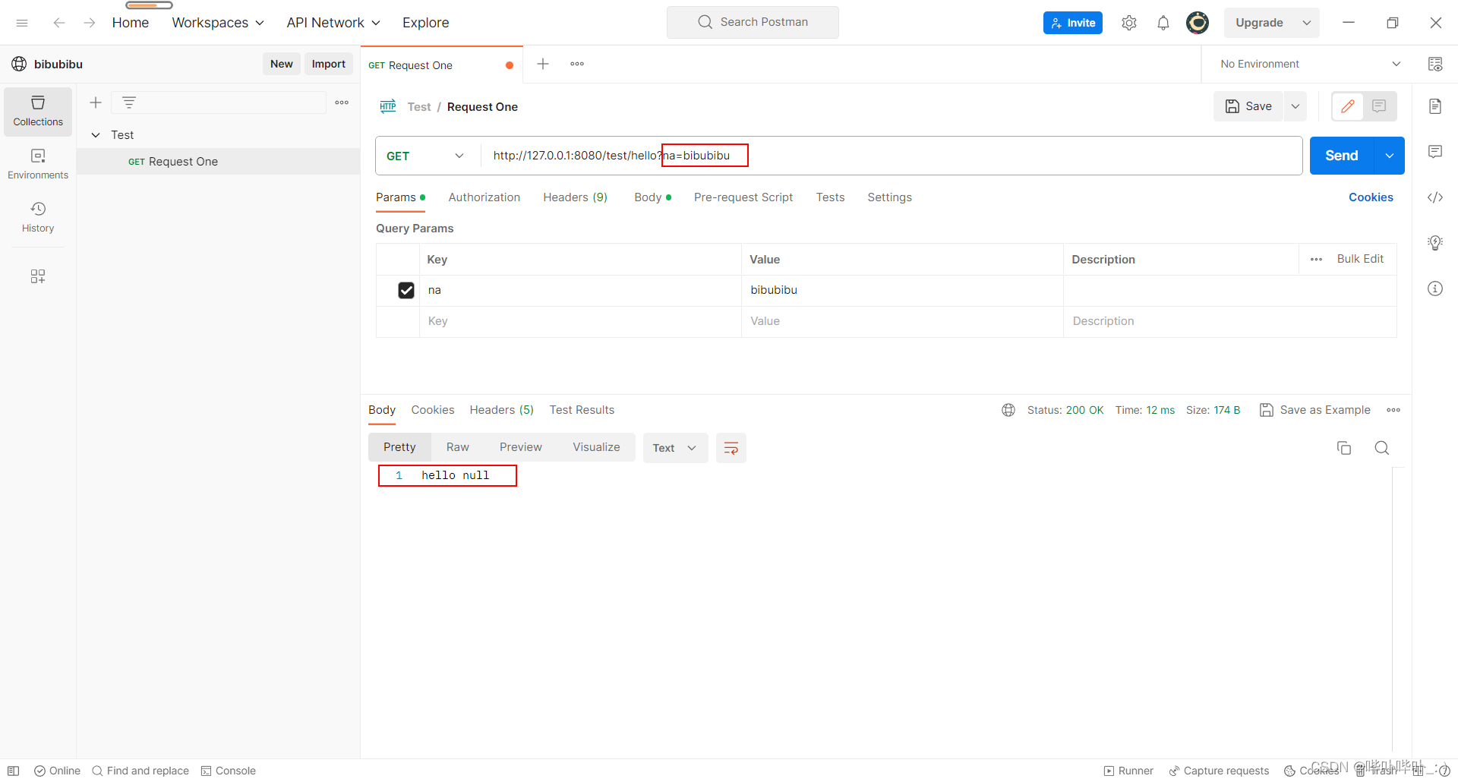Open the Pre-request Script tab
1458x782 pixels.
tap(743, 197)
